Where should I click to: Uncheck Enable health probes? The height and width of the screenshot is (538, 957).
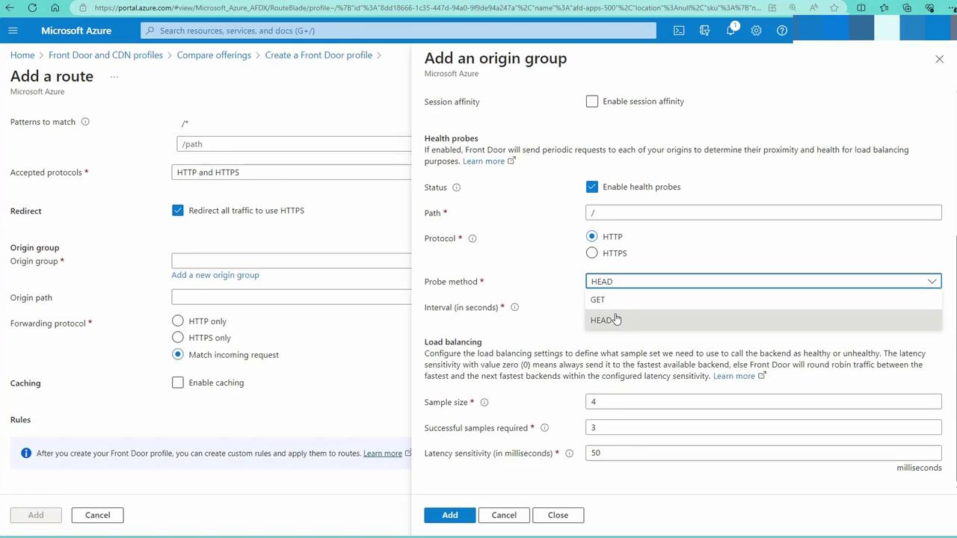(592, 187)
